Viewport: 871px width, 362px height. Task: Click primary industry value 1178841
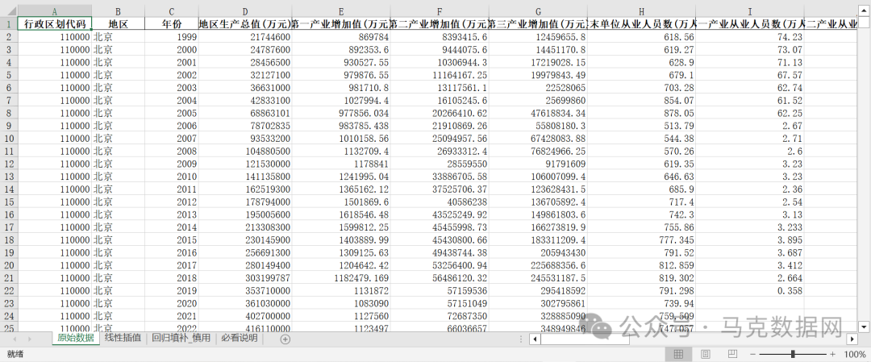click(341, 163)
